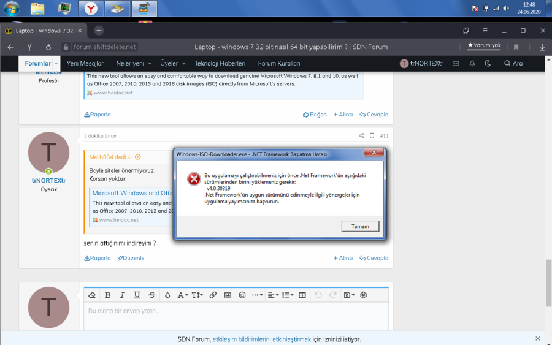
Task: Open the file explorer folder taskbar icon
Action: coord(37,9)
